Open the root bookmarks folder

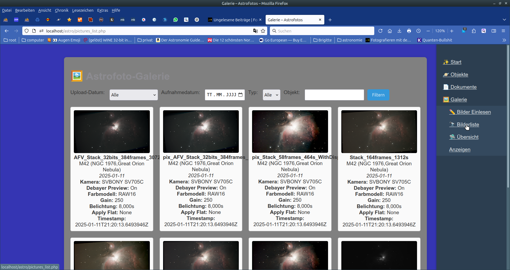click(x=10, y=40)
